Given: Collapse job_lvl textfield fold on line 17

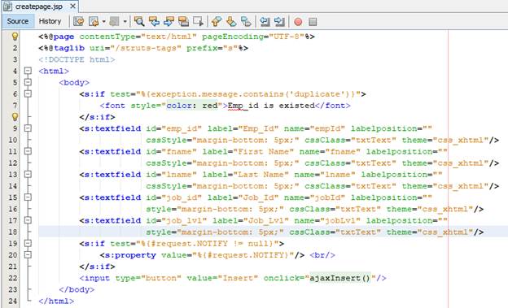Looking at the screenshot, I should pyautogui.click(x=28, y=220).
